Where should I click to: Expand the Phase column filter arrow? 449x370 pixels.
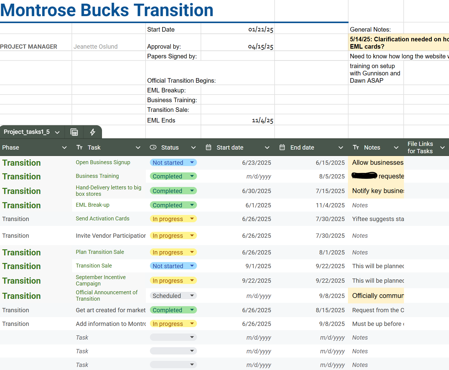(64, 147)
